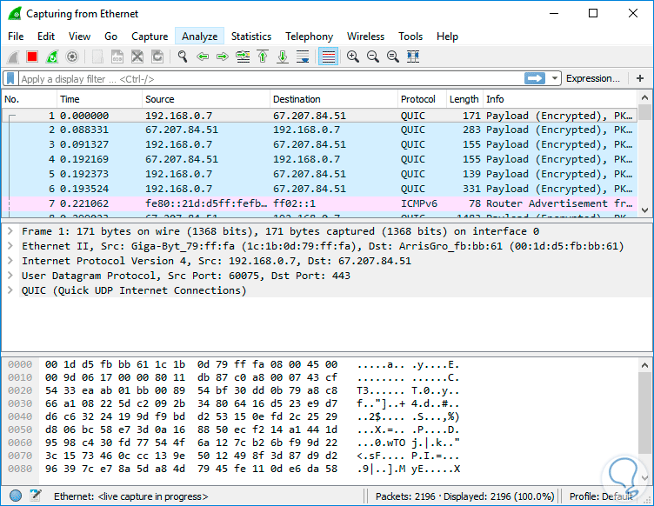This screenshot has width=654, height=506.
Task: Open capture options gear icon
Action: tap(72, 57)
